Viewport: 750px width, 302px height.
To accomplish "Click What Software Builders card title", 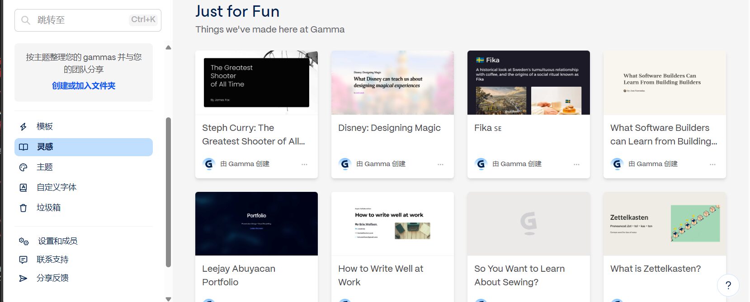I will tap(664, 135).
